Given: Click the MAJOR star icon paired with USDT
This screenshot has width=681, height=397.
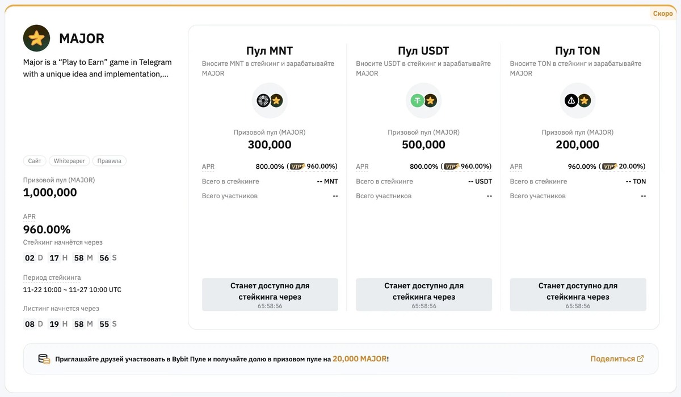Looking at the screenshot, I should [x=431, y=100].
